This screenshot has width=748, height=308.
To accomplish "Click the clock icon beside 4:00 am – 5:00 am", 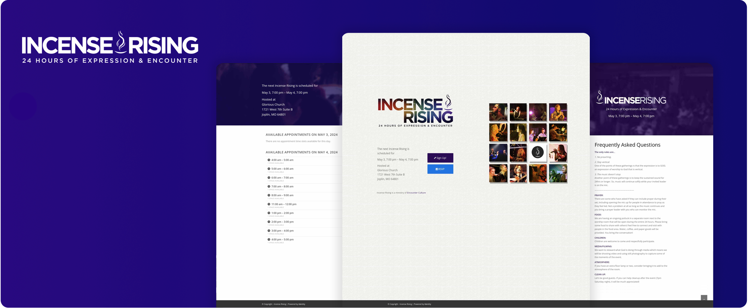I will pos(269,160).
